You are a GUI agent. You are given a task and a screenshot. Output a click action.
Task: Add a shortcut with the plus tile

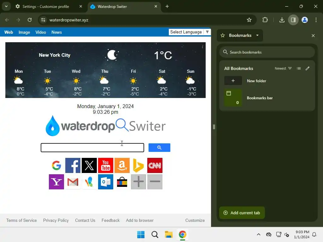click(138, 182)
